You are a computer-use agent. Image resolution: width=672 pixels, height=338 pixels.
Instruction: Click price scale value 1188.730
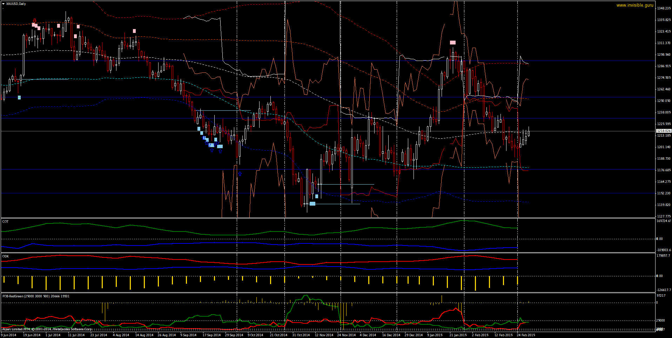[664, 158]
